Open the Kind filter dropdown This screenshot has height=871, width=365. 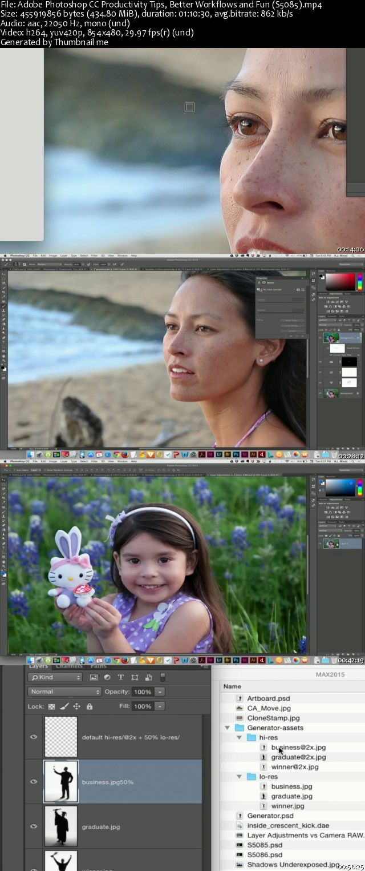55,677
